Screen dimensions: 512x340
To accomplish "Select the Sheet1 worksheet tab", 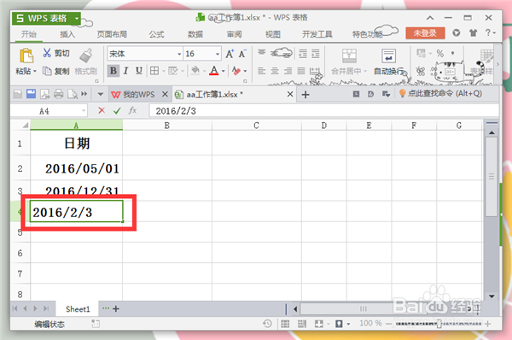I will (x=78, y=309).
